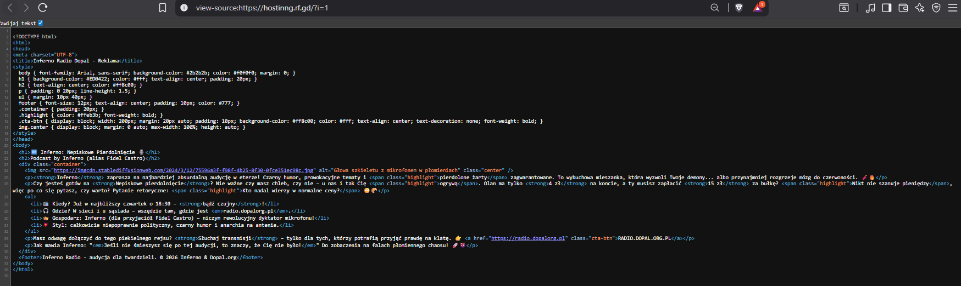Open Brave VPN shield icon

click(936, 8)
